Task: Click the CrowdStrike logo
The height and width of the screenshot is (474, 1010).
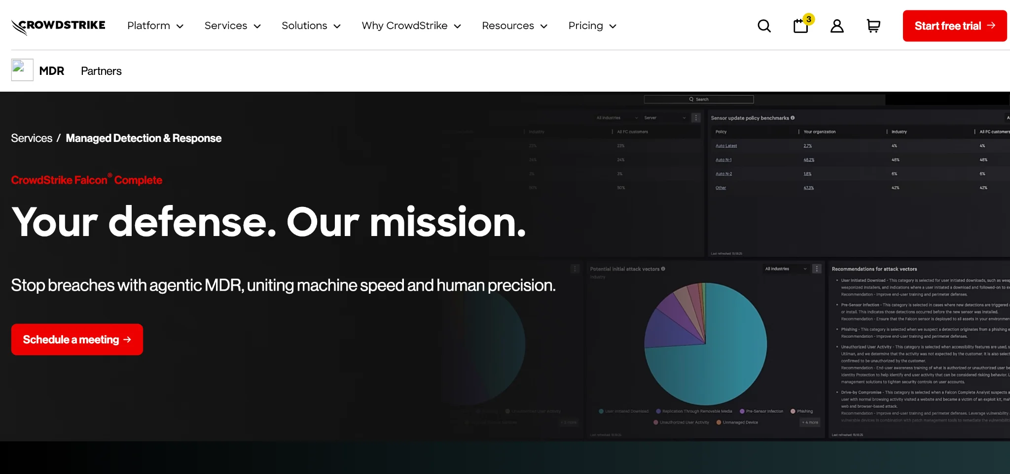Action: point(58,27)
